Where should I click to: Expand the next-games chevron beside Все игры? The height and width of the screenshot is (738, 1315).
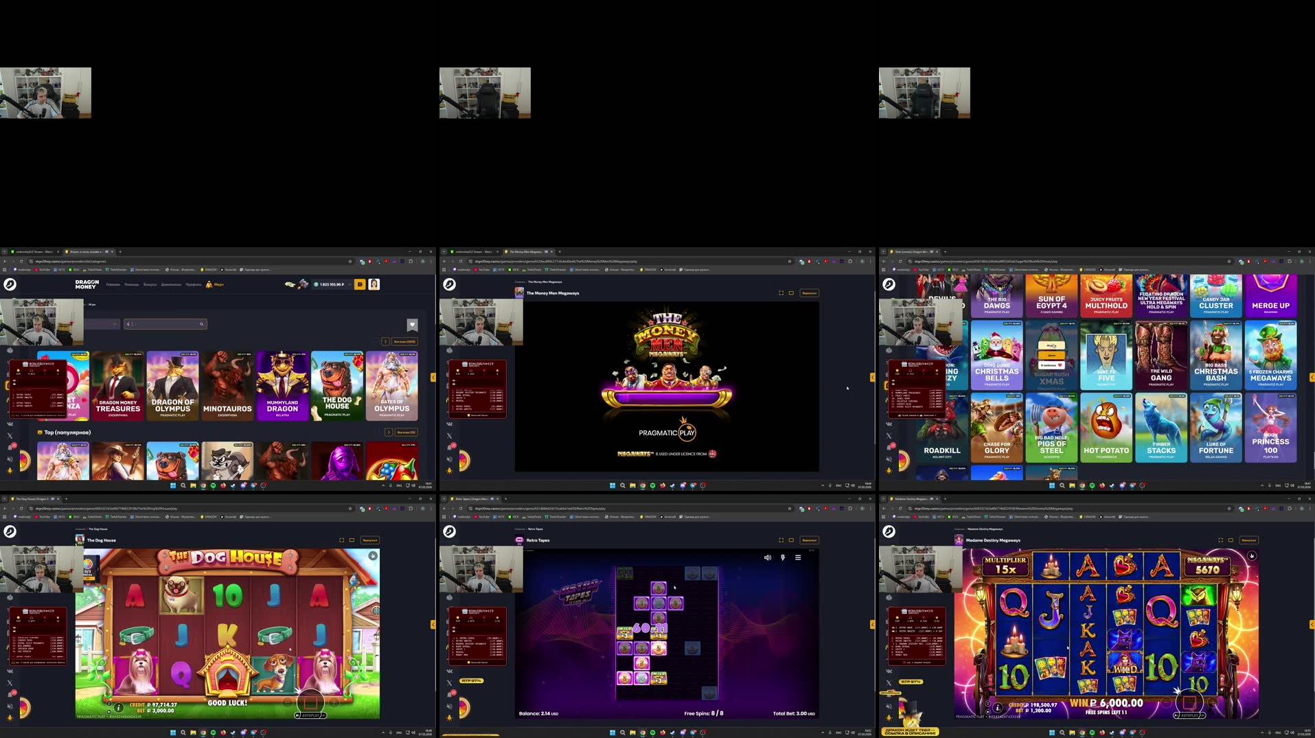coord(385,341)
